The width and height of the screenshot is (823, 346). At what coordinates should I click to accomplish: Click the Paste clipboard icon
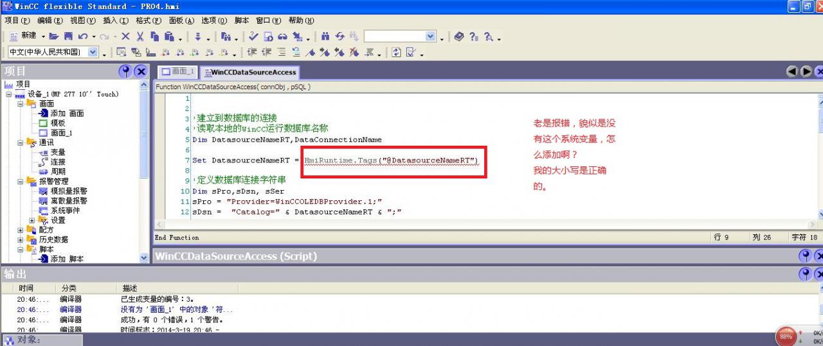click(x=169, y=37)
